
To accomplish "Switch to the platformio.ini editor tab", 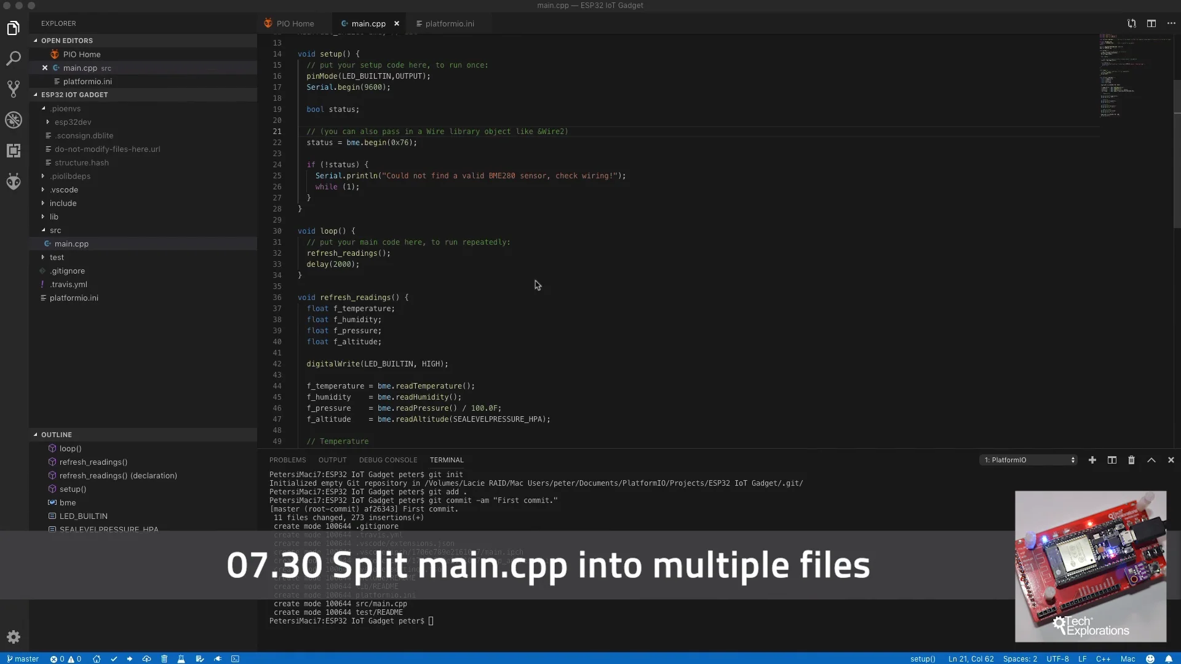I will [449, 23].
